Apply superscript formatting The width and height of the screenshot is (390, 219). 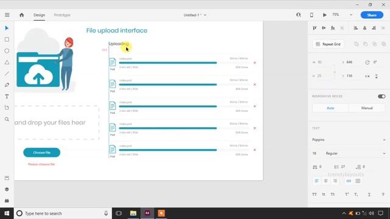tap(347, 194)
